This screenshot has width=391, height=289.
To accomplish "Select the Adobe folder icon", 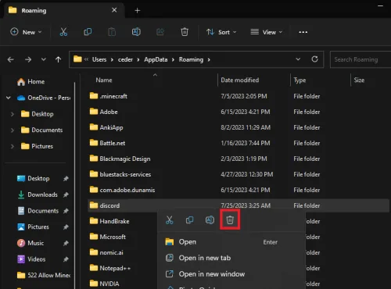I will click(94, 112).
